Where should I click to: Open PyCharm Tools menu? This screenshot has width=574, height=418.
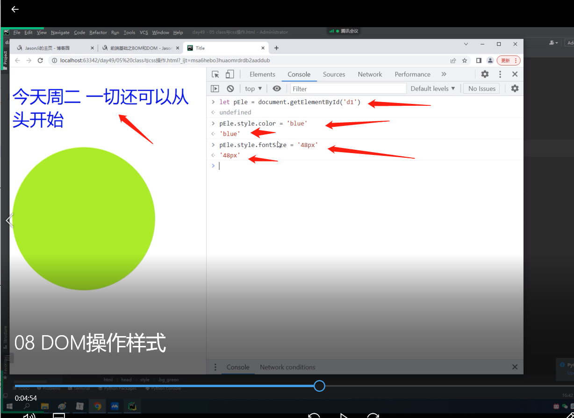129,32
